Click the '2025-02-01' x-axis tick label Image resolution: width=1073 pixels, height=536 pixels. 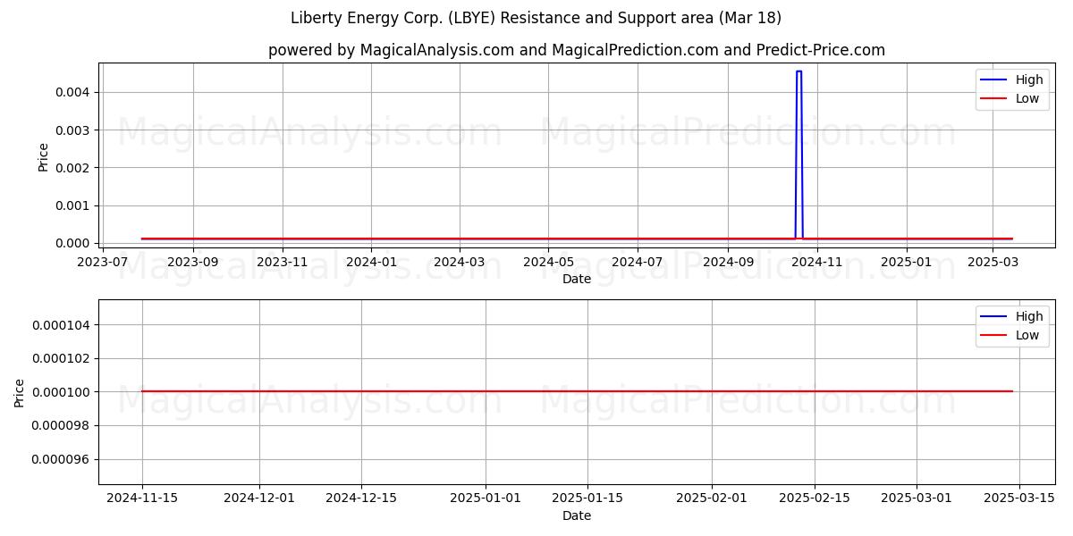click(x=712, y=498)
